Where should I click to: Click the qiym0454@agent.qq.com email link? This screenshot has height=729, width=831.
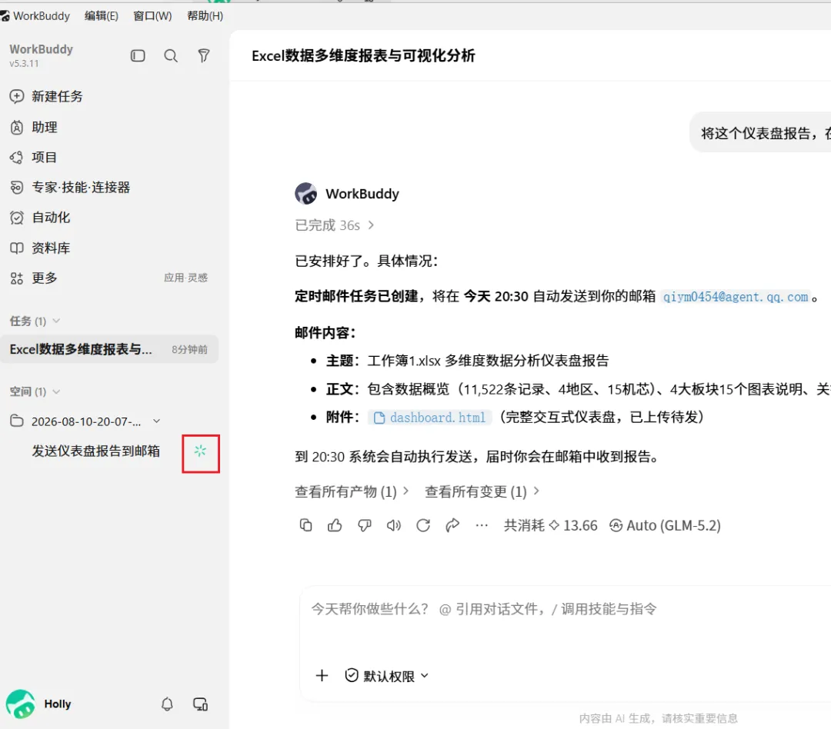coord(735,297)
